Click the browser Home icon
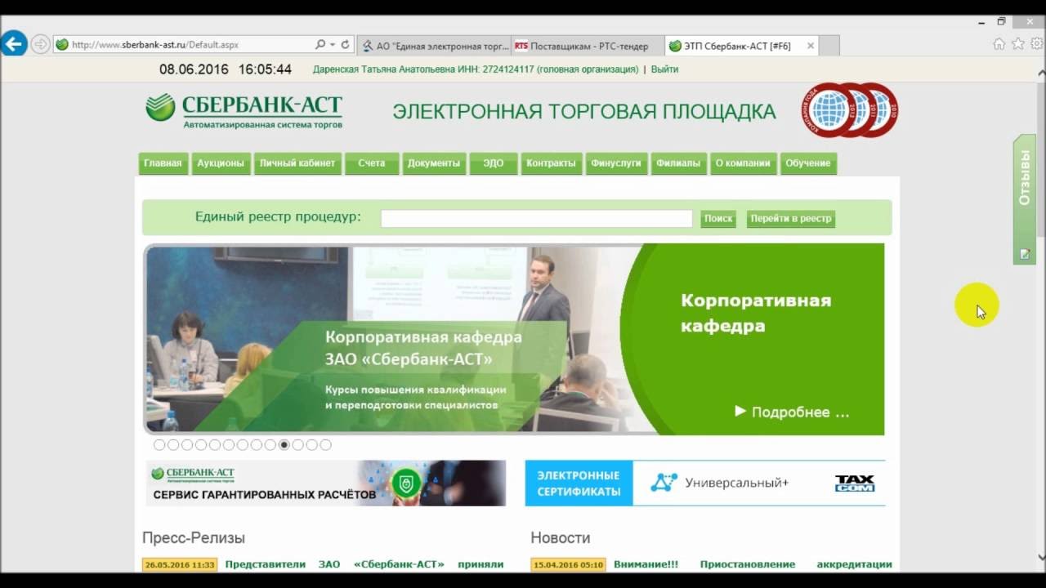1046x588 pixels. coord(999,45)
